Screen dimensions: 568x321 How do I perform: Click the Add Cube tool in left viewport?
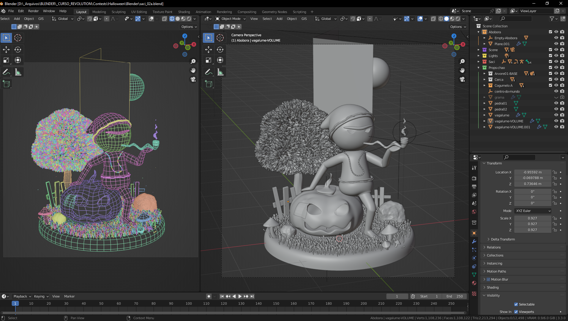coord(6,84)
